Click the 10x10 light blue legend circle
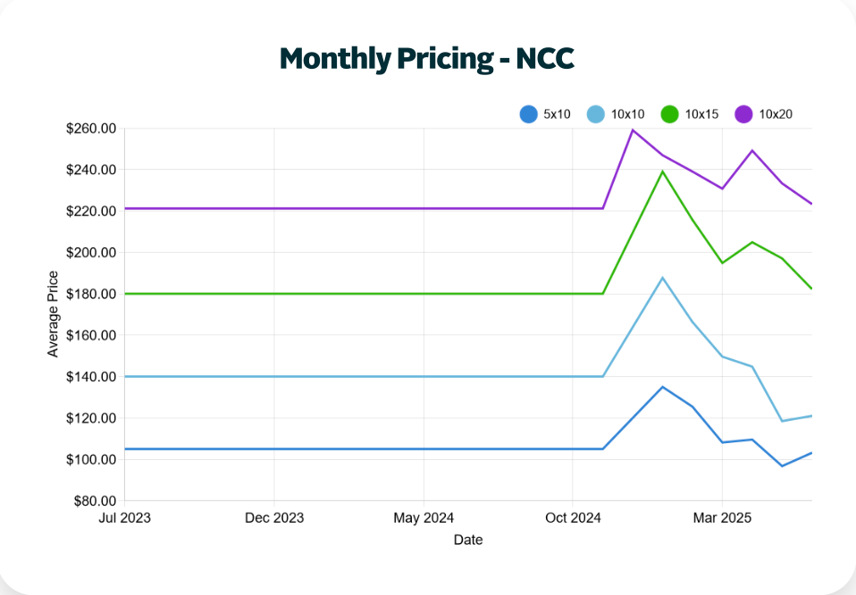The image size is (856, 595). 596,113
